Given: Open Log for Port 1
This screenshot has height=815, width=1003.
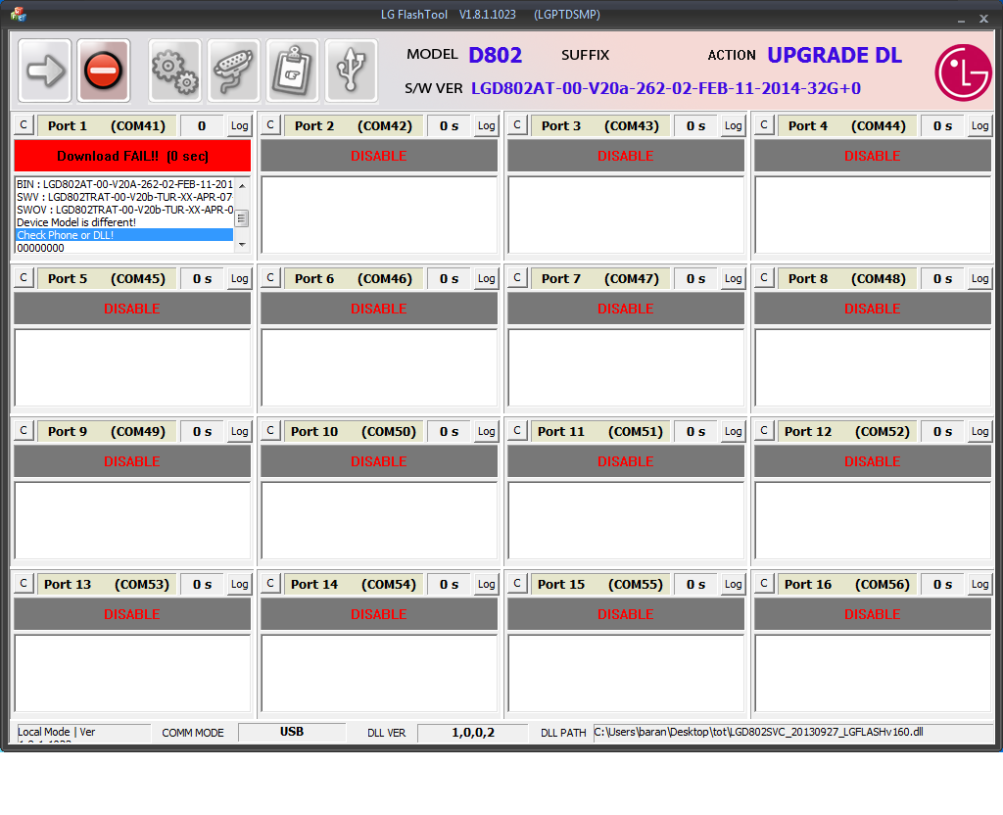Looking at the screenshot, I should pyautogui.click(x=240, y=126).
